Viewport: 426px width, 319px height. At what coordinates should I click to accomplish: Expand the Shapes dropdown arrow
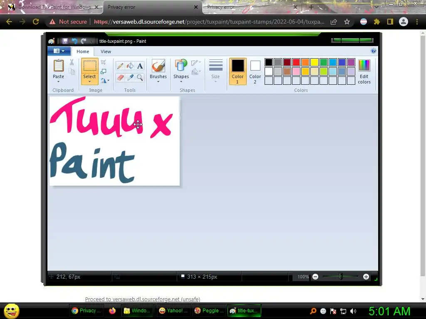pos(181,81)
